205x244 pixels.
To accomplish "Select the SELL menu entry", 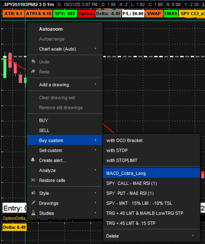I will point(44,131).
